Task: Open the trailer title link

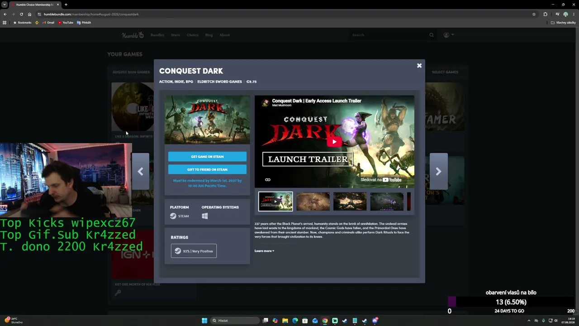Action: coord(317,101)
